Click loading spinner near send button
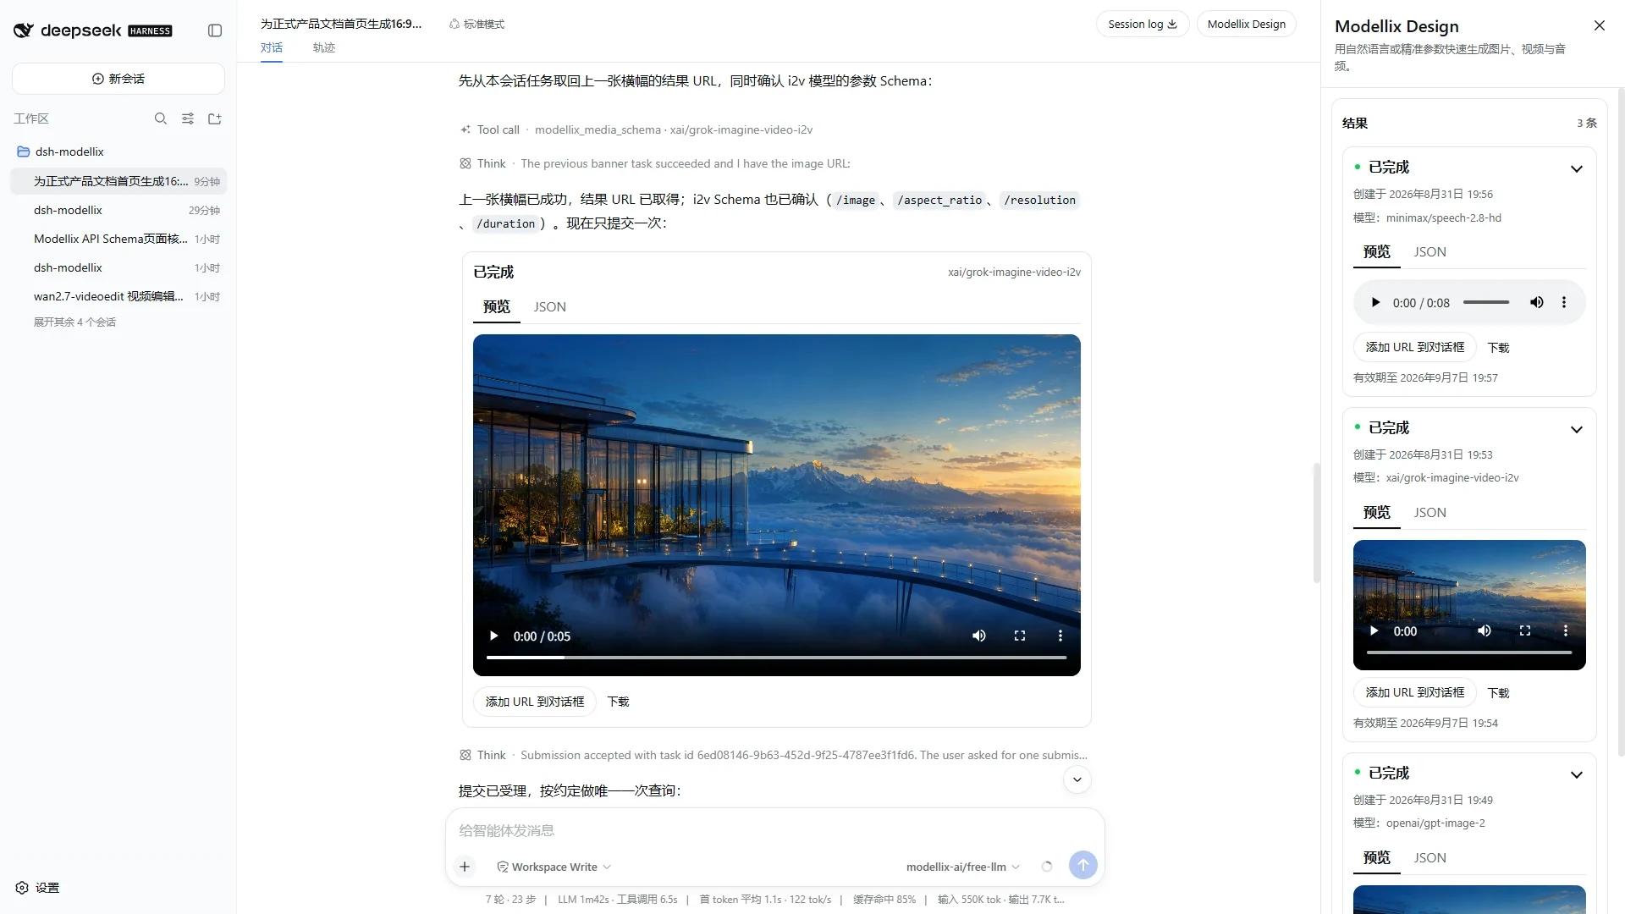This screenshot has height=914, width=1625. [1047, 867]
